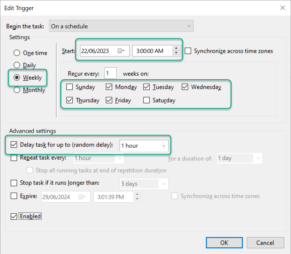Screen dimensions: 291x254
Task: Select the Daily schedule option
Action: pos(16,65)
